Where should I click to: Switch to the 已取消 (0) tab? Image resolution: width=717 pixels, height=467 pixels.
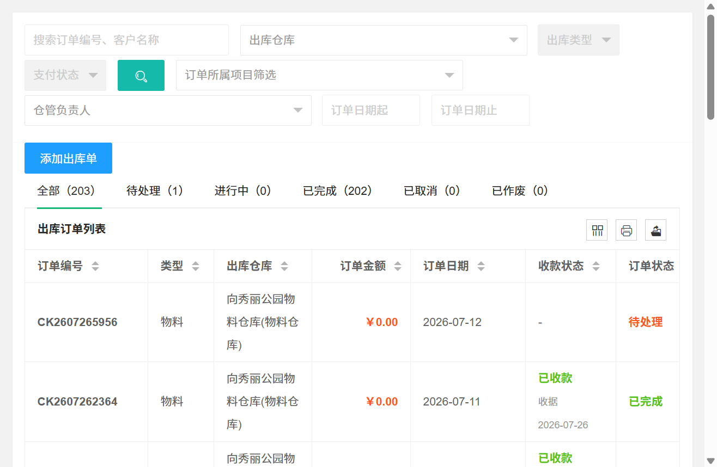click(x=435, y=191)
